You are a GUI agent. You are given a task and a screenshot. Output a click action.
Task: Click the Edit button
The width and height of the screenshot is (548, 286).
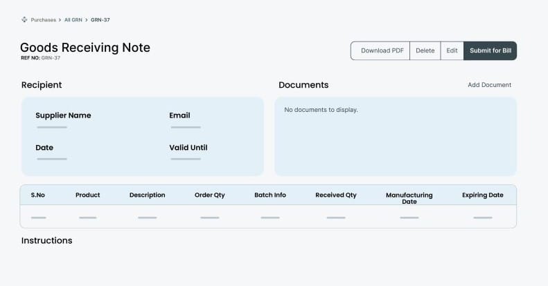point(452,50)
